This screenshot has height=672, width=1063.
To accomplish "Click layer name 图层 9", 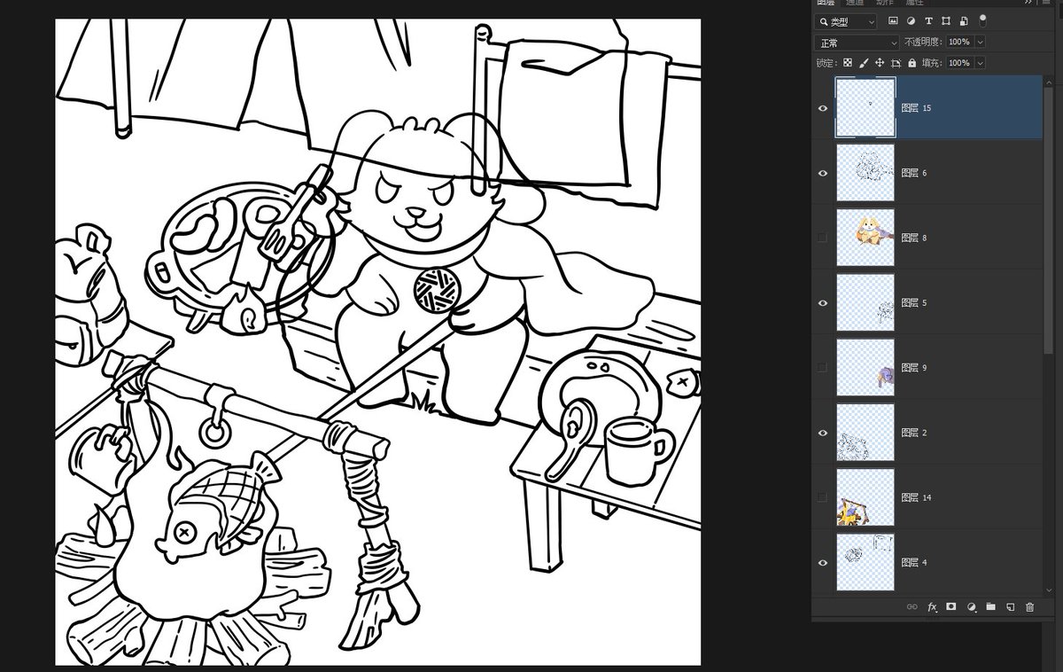I will click(x=913, y=367).
